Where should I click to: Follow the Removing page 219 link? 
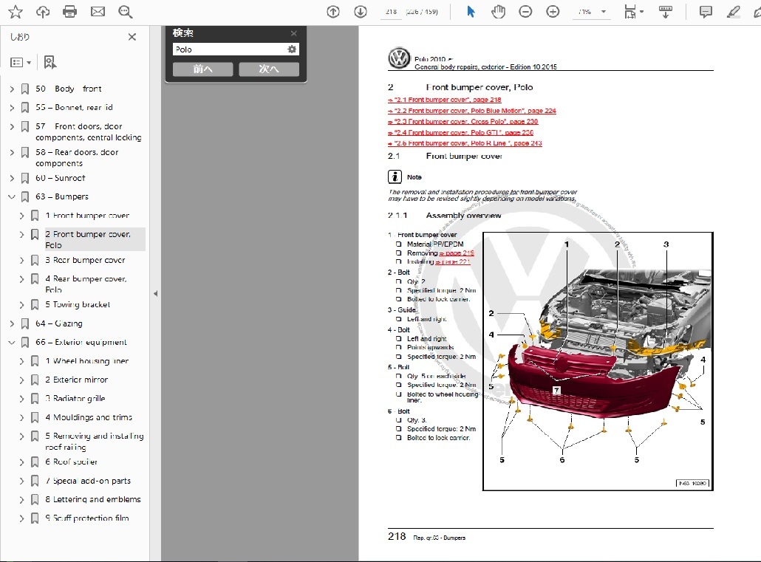[x=456, y=253]
